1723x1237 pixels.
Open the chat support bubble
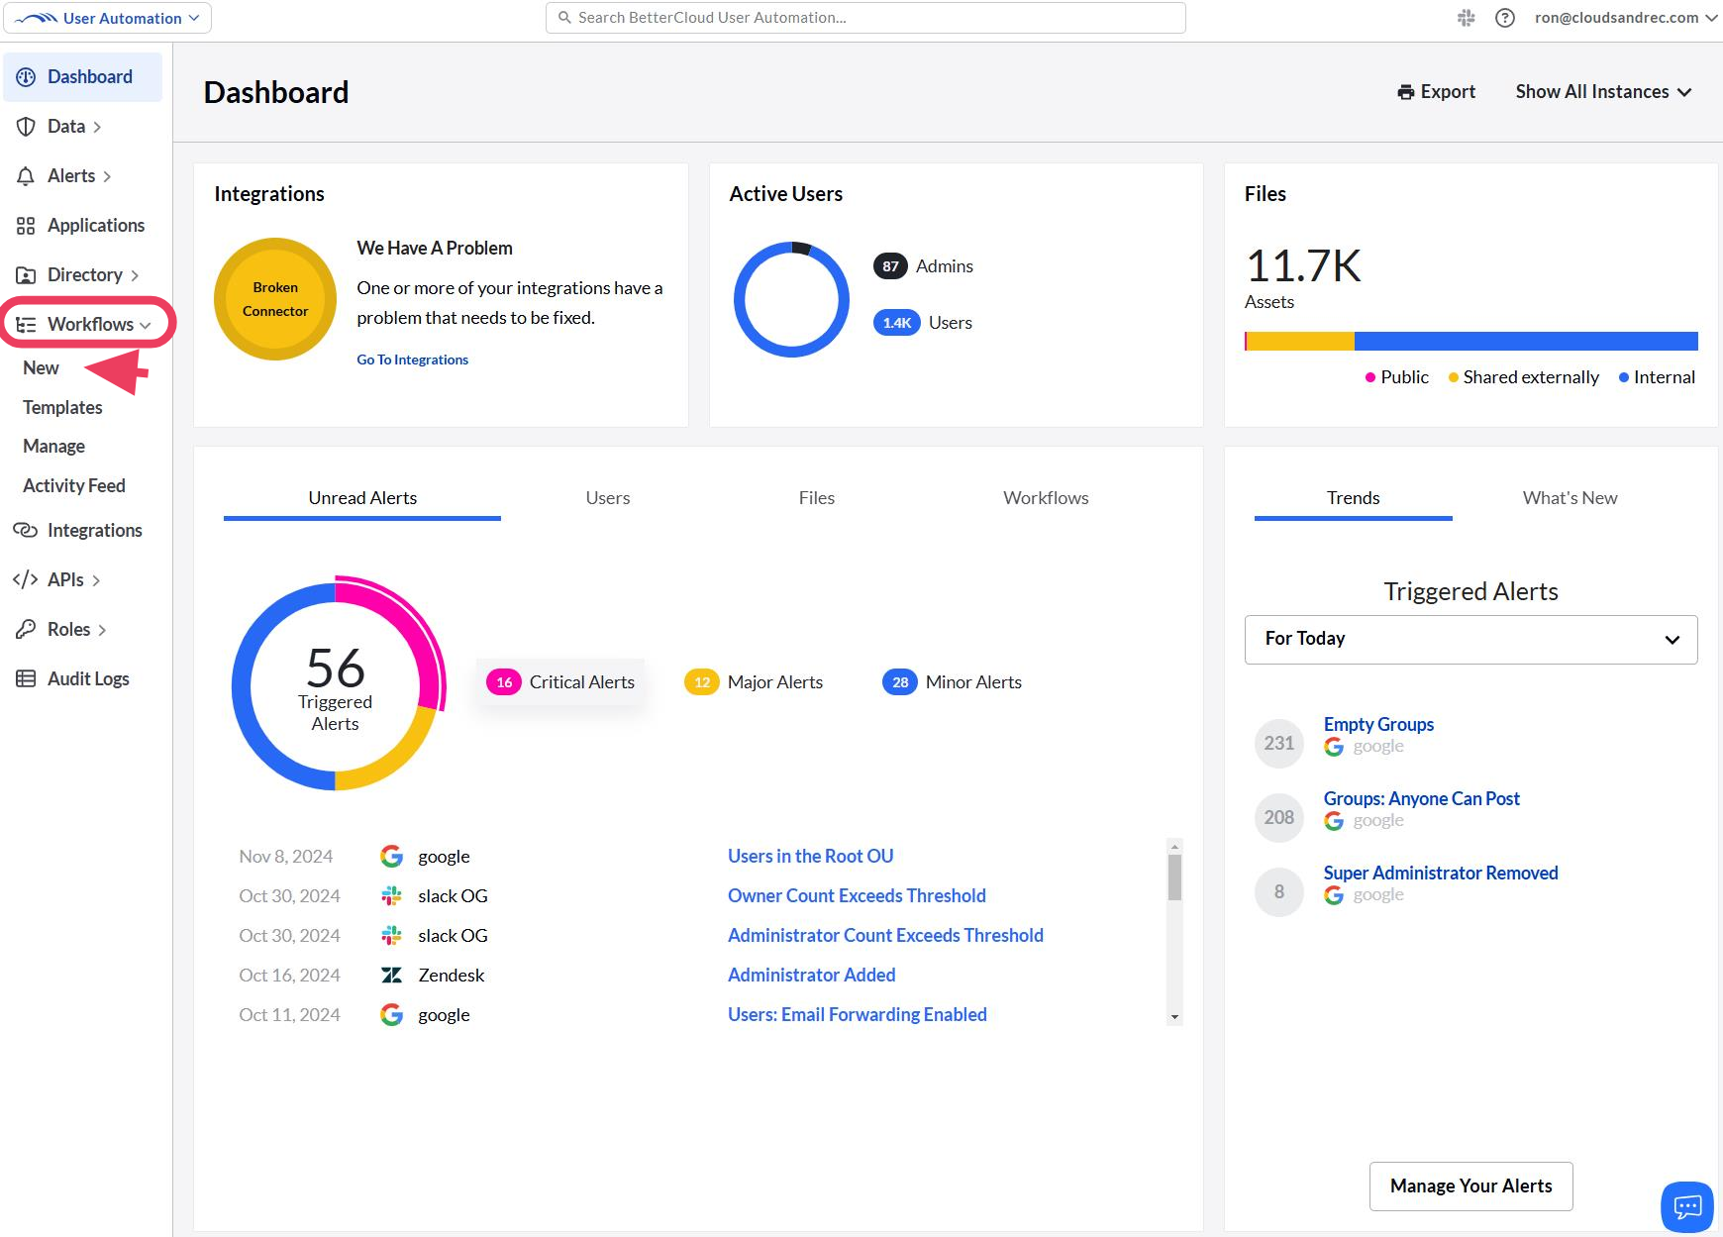[1687, 1206]
